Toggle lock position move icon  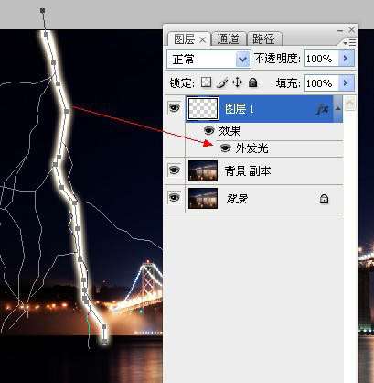pyautogui.click(x=237, y=82)
